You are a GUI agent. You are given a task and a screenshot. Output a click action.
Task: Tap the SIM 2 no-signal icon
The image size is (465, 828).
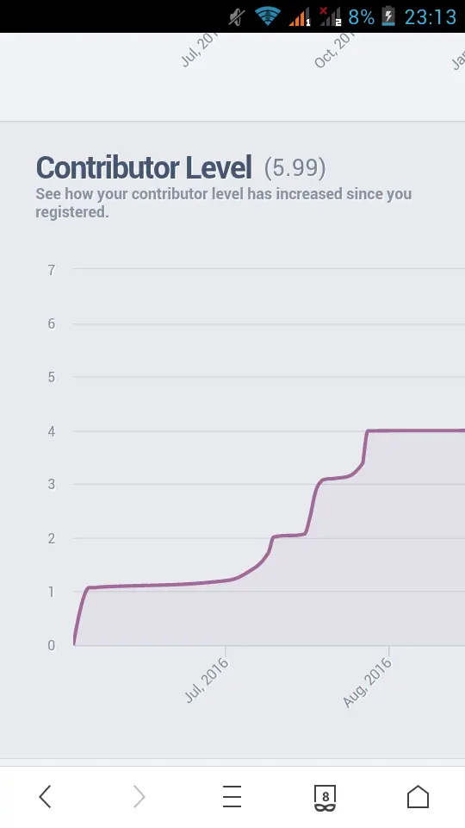(x=331, y=16)
